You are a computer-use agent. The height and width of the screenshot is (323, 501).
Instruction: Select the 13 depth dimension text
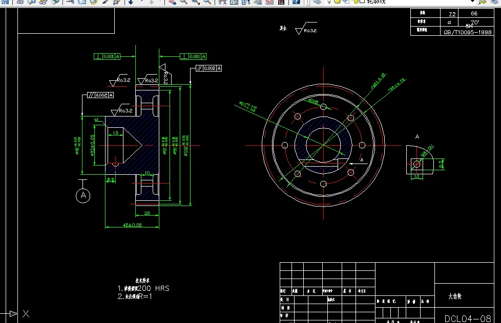[x=115, y=133]
